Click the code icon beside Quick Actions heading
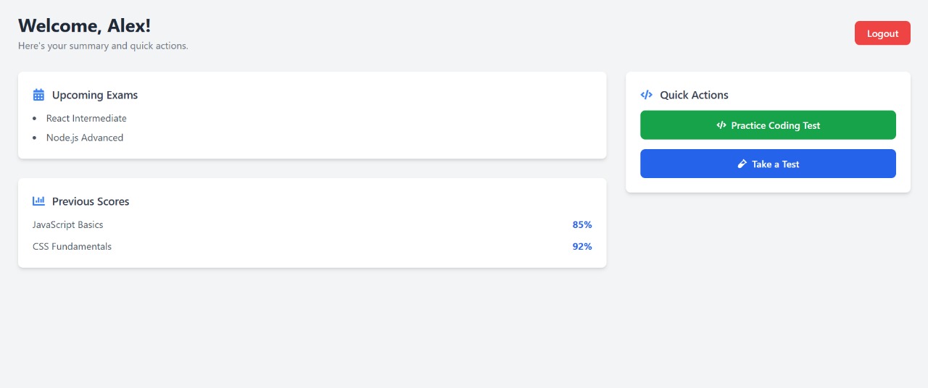 (x=647, y=95)
